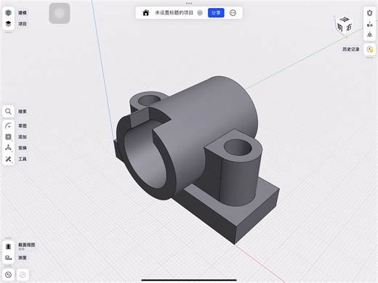Open the 毫米 units setting
Image resolution: width=378 pixels, height=283 pixels.
pyautogui.click(x=369, y=24)
